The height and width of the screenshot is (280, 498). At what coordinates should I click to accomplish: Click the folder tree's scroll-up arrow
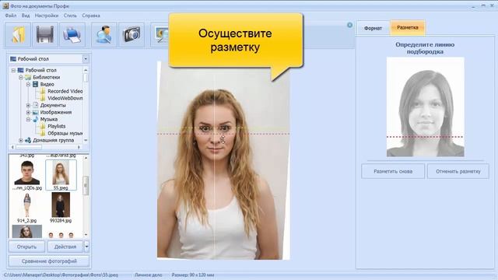(x=86, y=70)
